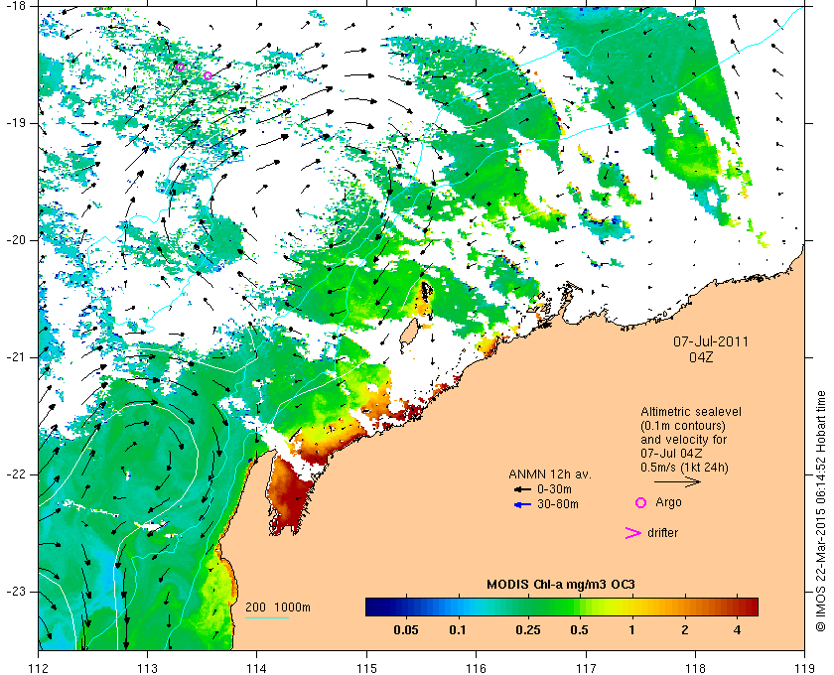This screenshot has height=675, width=834.
Task: Click the magenta drifter arrowhead legend symbol
Action: (632, 533)
